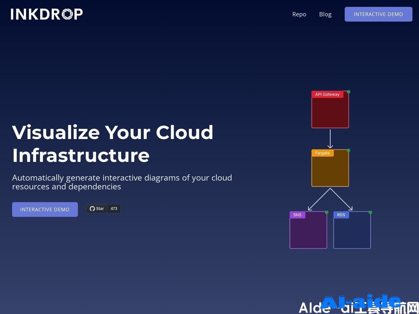The image size is (419, 314).
Task: Click the header INTERACTIVE DEMO button
Action: [x=378, y=14]
